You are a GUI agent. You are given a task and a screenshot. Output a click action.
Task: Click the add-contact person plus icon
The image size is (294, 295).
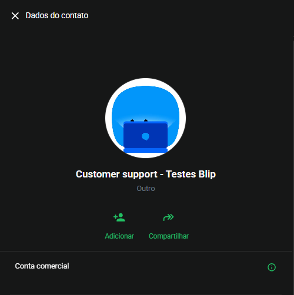119,217
